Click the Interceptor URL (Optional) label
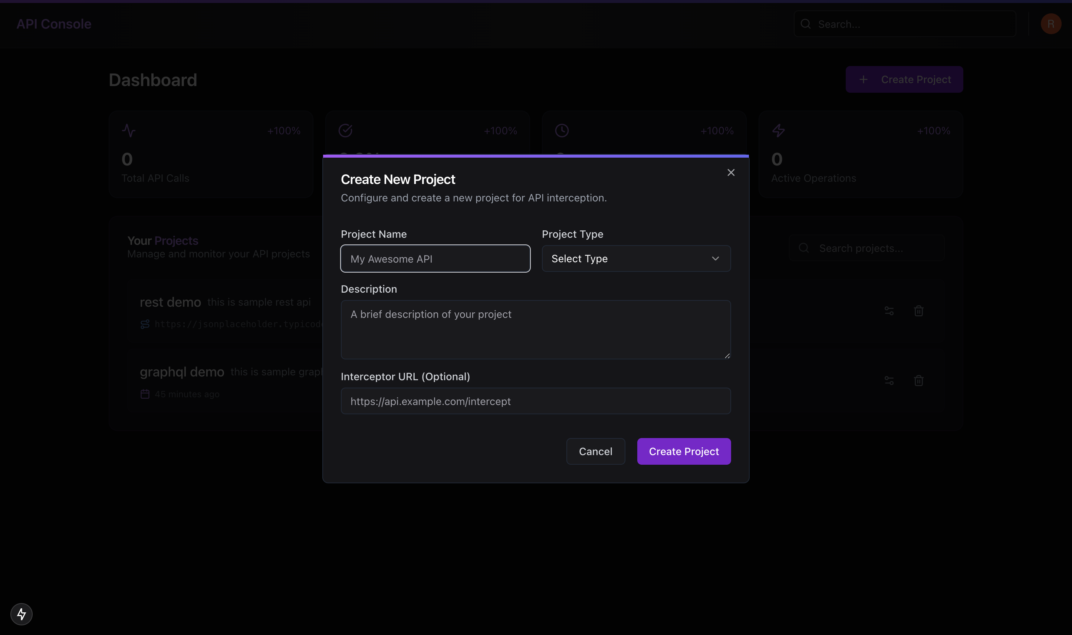Viewport: 1072px width, 635px height. 405,376
